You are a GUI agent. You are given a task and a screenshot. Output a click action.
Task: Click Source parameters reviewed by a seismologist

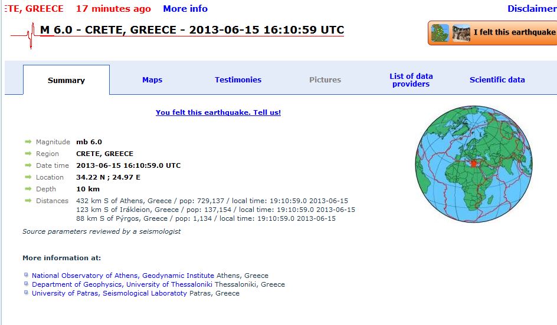[101, 231]
